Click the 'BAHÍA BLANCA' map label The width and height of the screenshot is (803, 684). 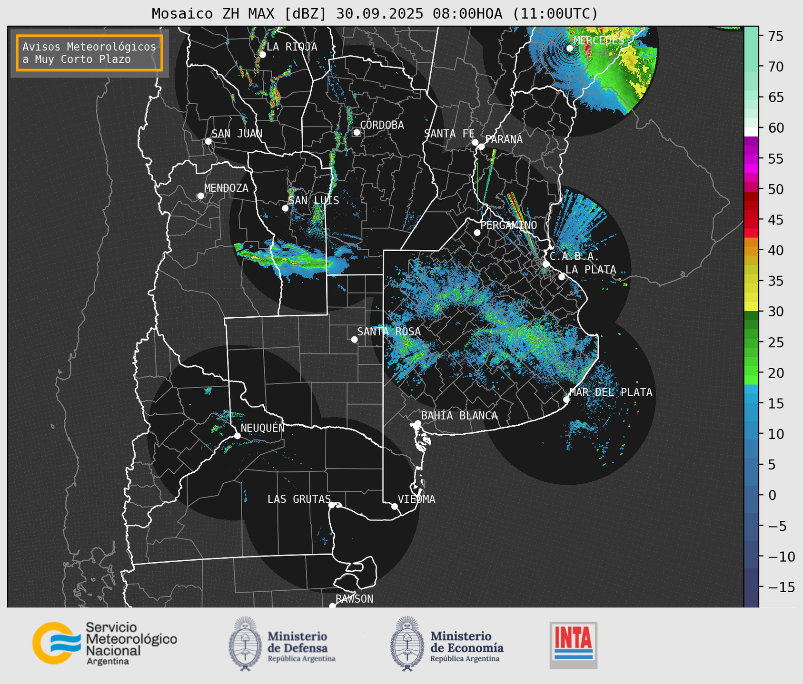[x=459, y=416]
